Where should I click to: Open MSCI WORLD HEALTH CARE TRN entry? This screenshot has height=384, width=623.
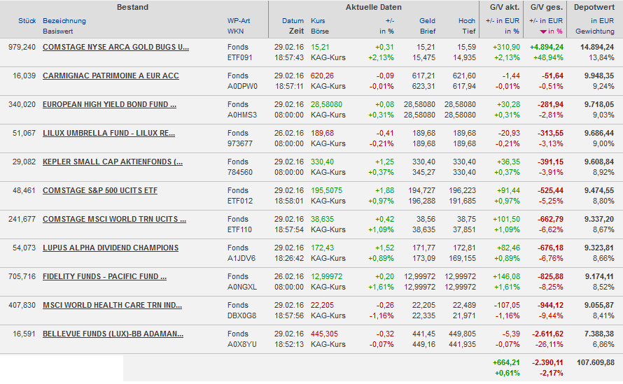112,305
